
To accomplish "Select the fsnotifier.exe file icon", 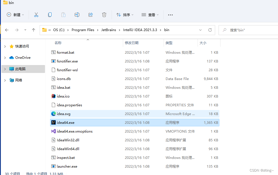I will tap(54, 61).
